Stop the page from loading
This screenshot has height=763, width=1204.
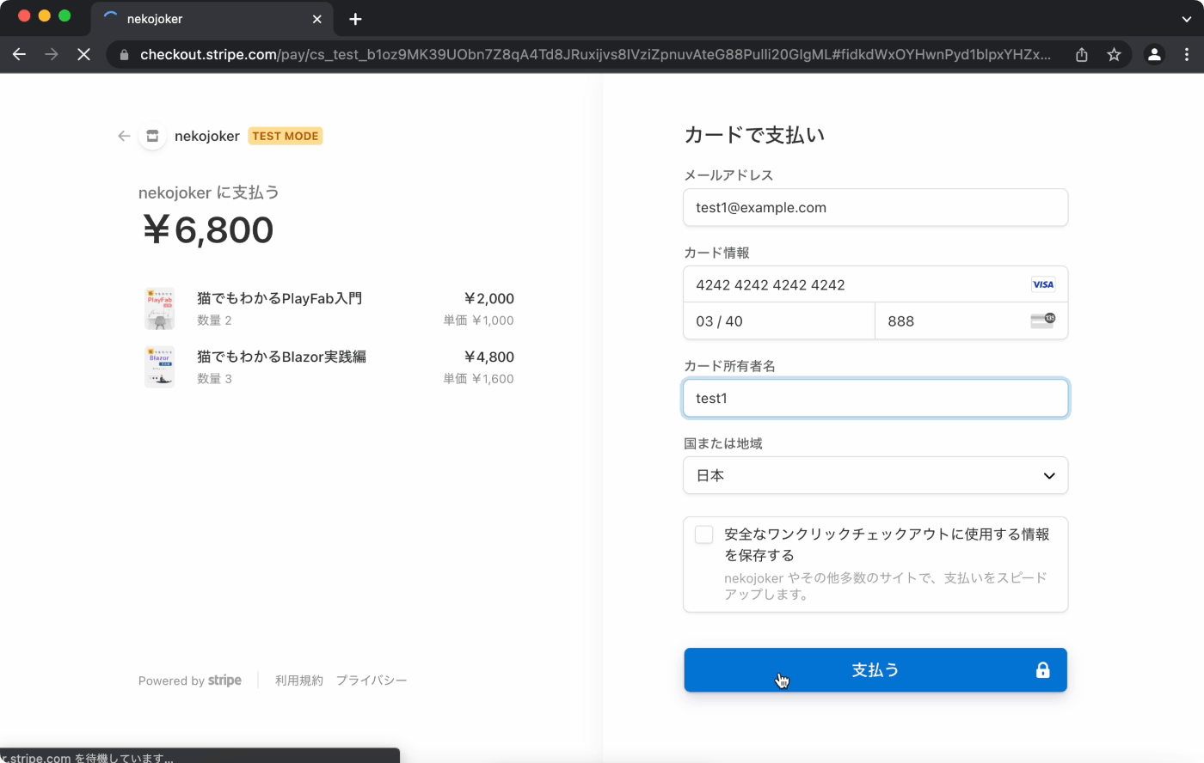click(x=83, y=54)
